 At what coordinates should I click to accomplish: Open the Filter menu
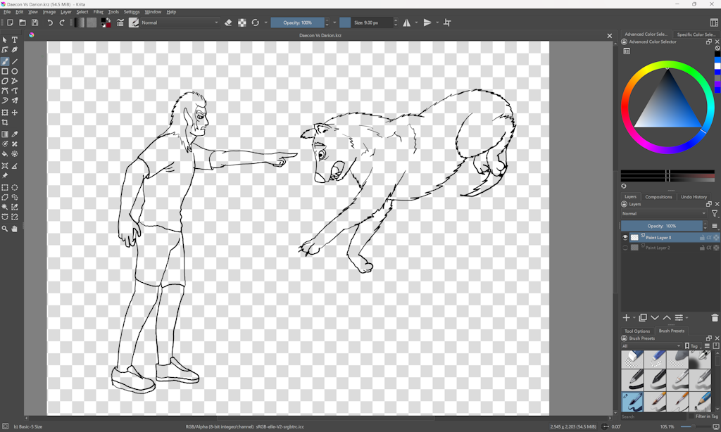[x=99, y=12]
